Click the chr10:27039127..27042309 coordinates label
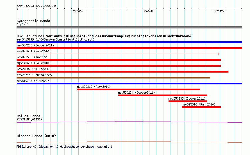Viewport: 250px width, 155px height. click(x=37, y=6)
